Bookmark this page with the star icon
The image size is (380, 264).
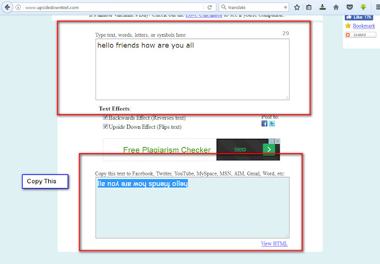point(297,7)
